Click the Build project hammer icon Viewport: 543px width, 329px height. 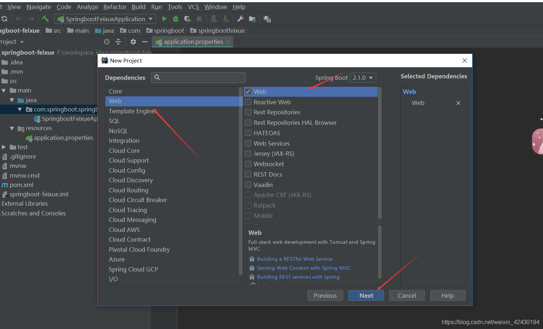(45, 19)
